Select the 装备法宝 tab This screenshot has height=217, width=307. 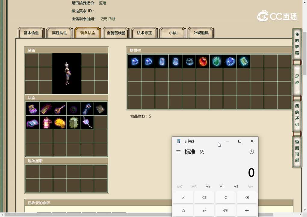(88, 33)
